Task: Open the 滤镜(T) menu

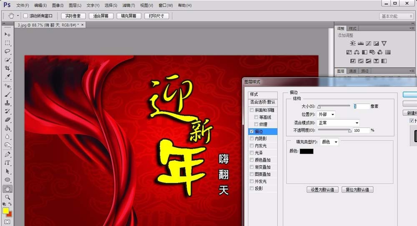Action: [x=129, y=5]
